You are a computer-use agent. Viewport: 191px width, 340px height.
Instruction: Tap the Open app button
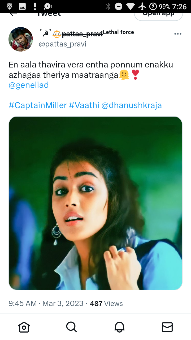pos(158,15)
